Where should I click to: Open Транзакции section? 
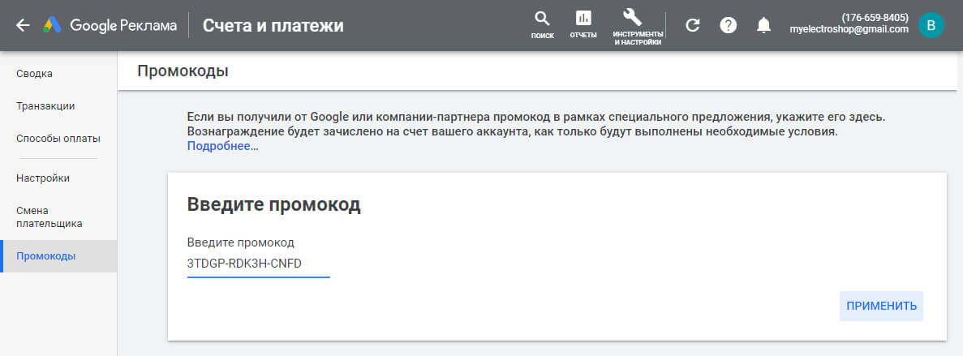pos(45,106)
